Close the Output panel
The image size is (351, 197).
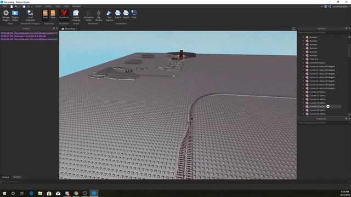tap(56, 28)
